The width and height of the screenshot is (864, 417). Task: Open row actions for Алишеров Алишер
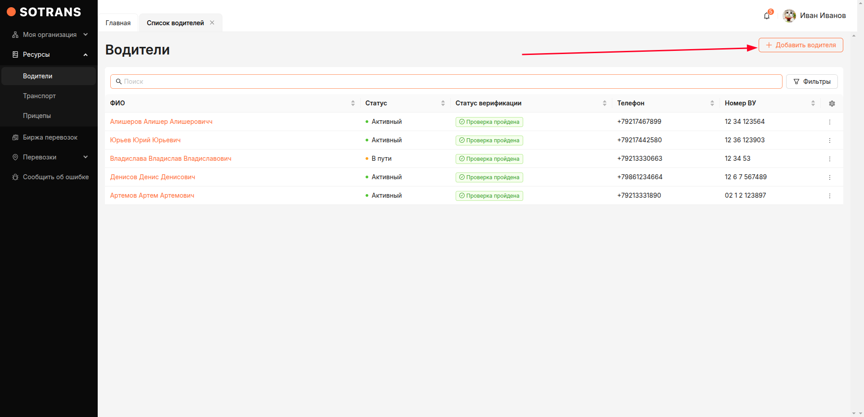pyautogui.click(x=829, y=122)
